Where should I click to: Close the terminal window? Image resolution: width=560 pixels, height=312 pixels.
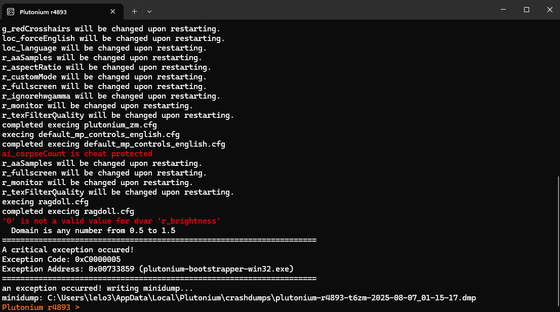pos(550,10)
